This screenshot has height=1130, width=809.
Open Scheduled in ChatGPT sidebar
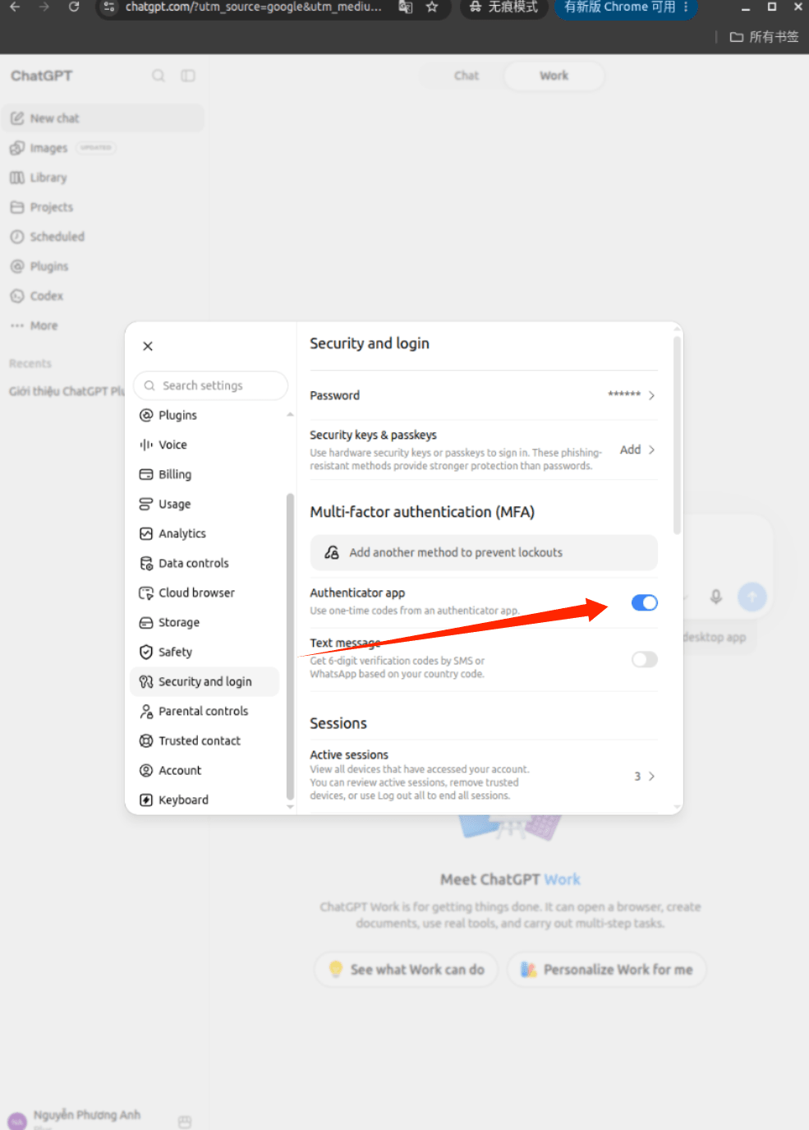point(57,237)
